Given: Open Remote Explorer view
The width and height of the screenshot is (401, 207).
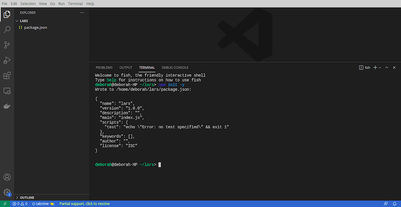Looking at the screenshot, I should [7, 91].
